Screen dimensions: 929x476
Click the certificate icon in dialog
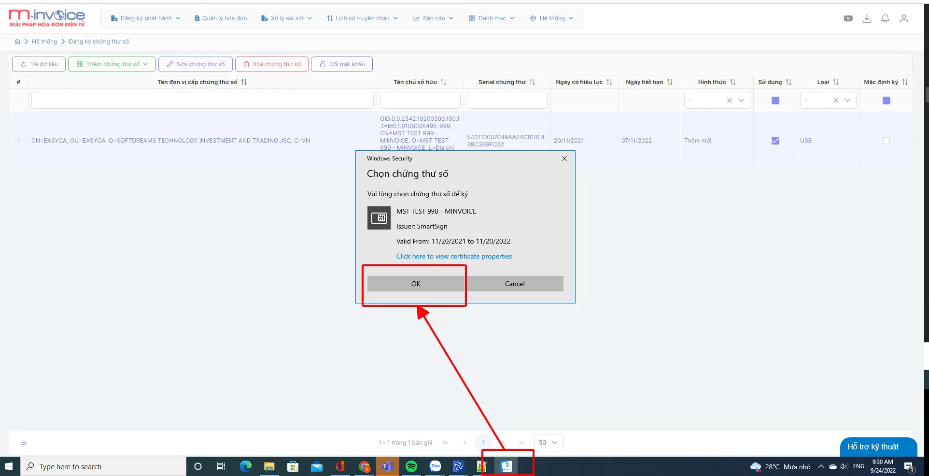(x=379, y=218)
